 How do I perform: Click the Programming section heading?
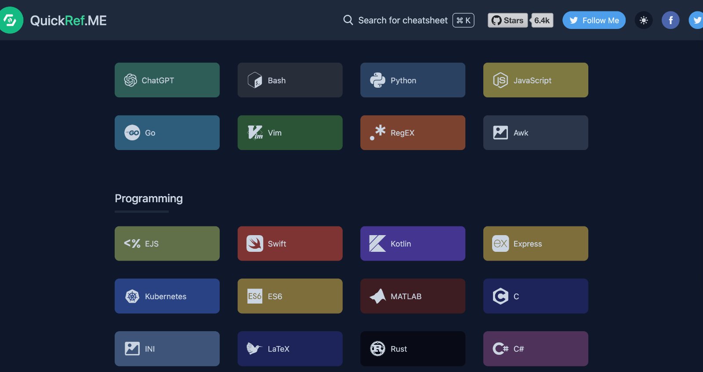coord(149,198)
